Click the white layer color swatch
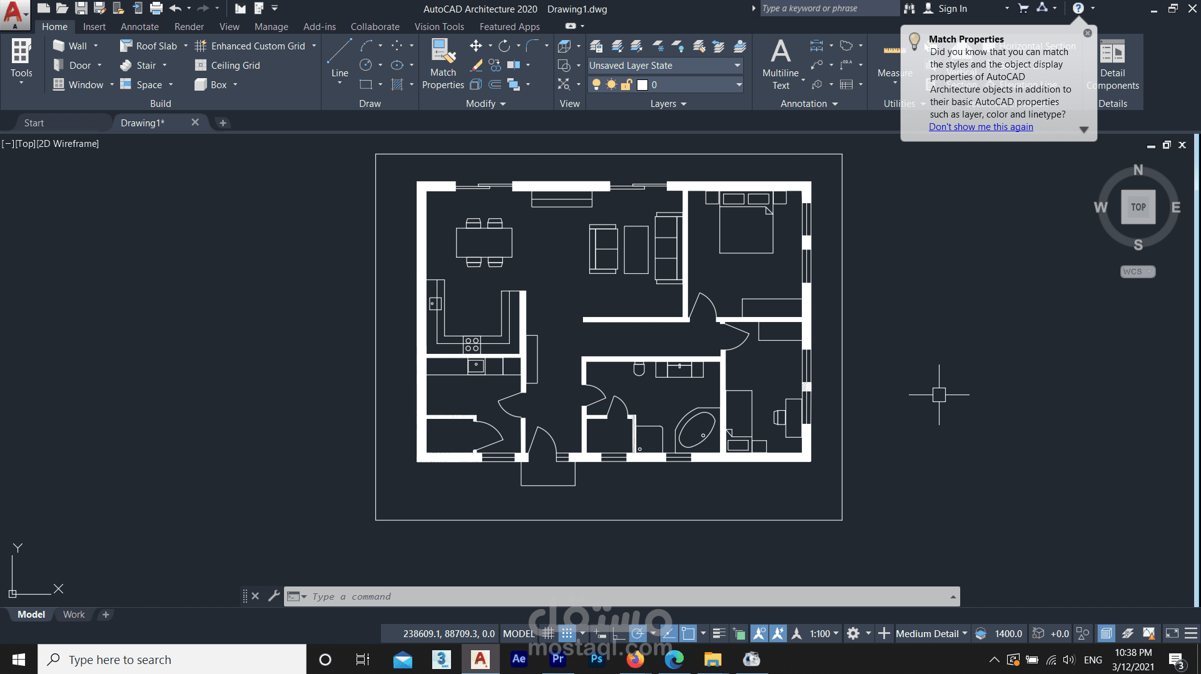 [x=642, y=84]
